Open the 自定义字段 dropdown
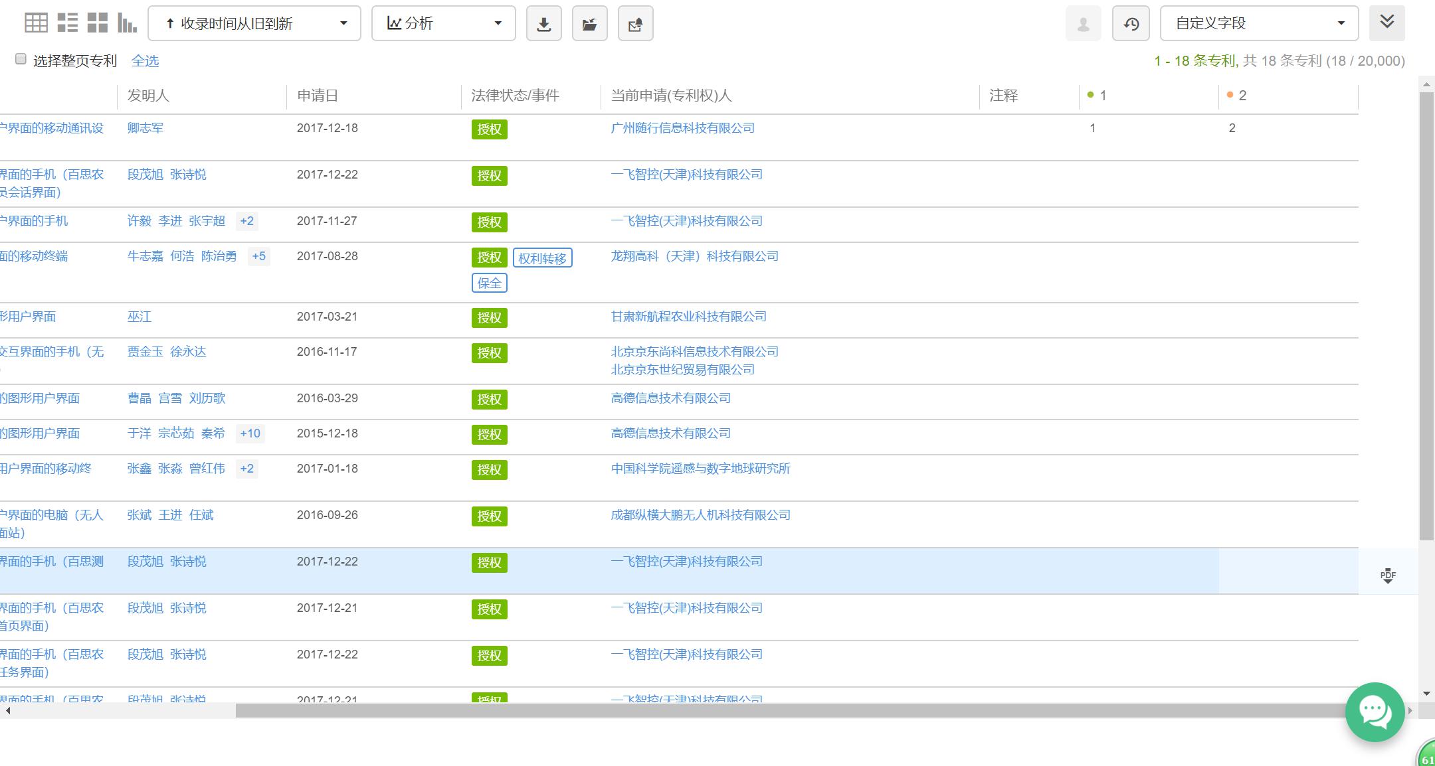1435x766 pixels. (1259, 24)
